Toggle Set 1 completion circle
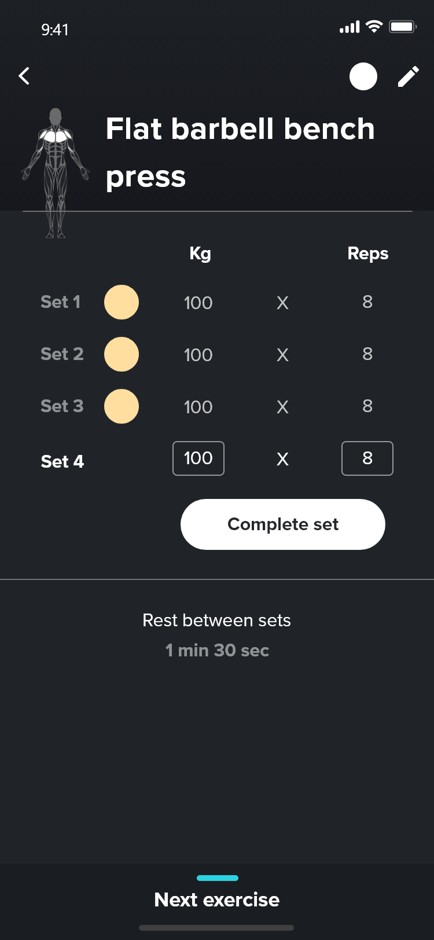 pyautogui.click(x=122, y=302)
